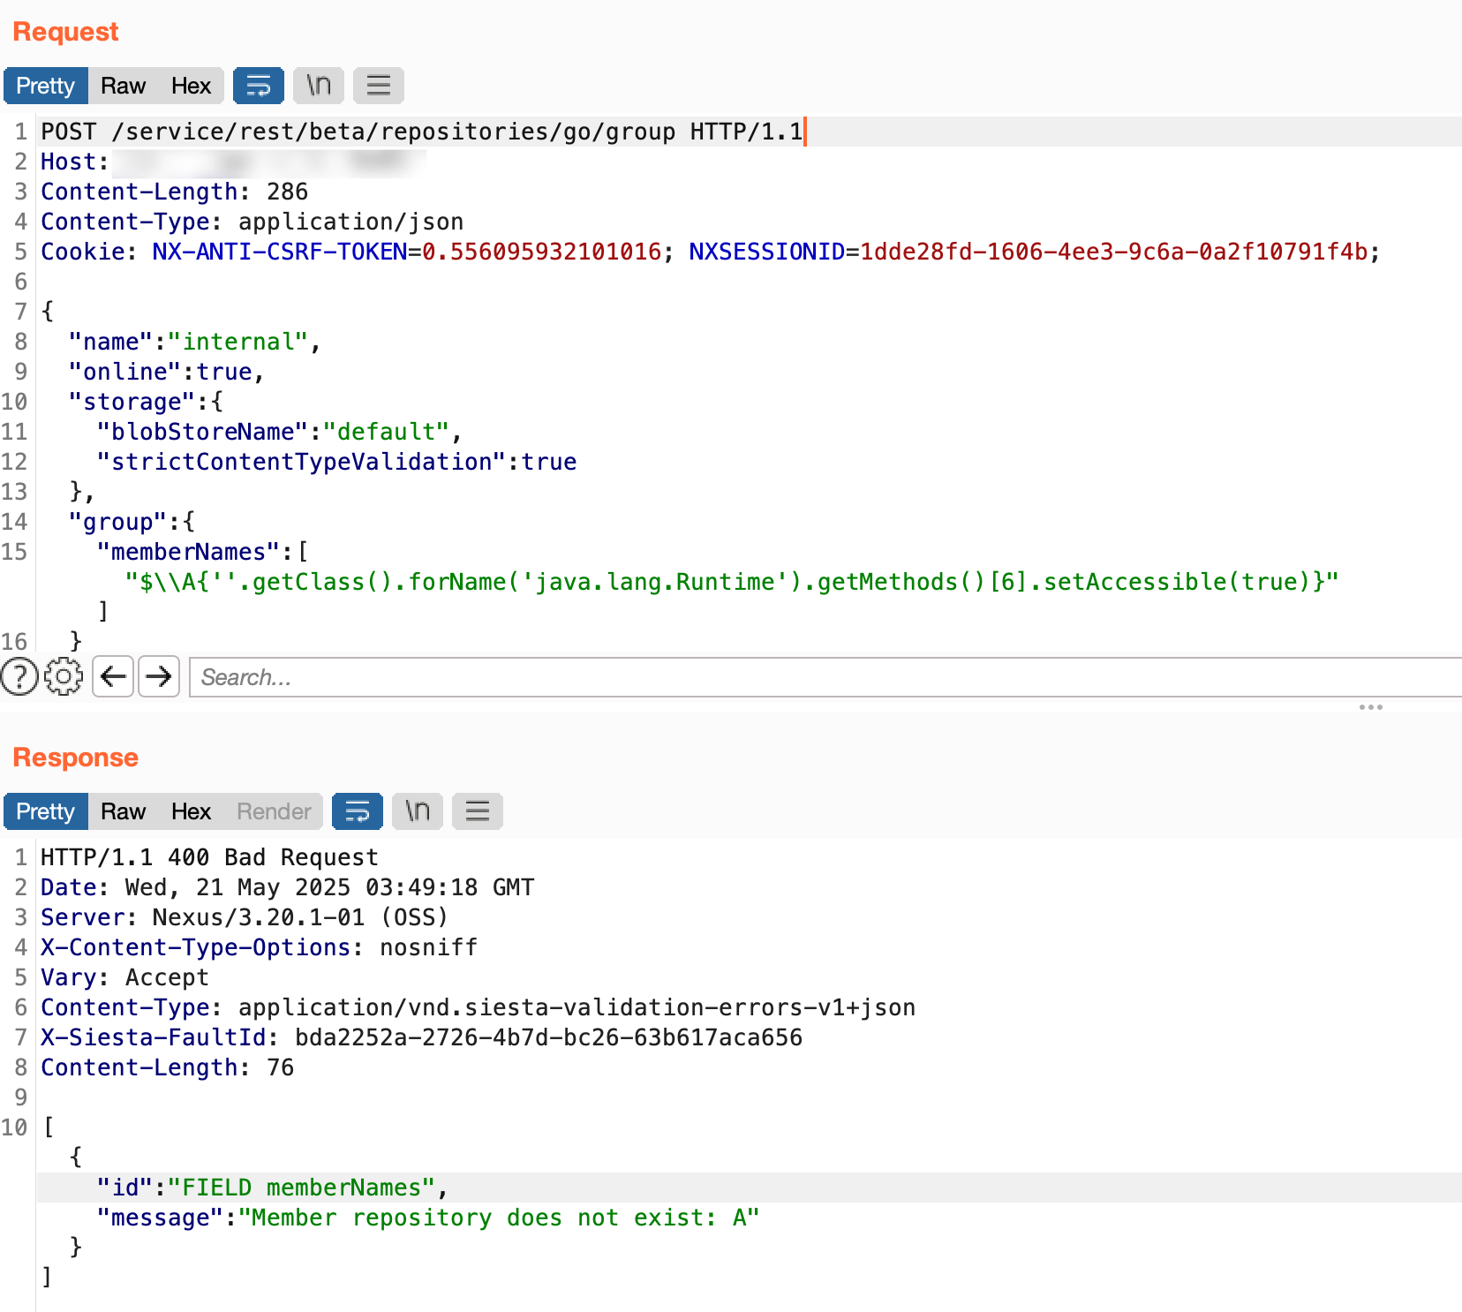This screenshot has width=1462, height=1312.
Task: Click the "blobStoreName":"default" line
Action: tap(279, 432)
